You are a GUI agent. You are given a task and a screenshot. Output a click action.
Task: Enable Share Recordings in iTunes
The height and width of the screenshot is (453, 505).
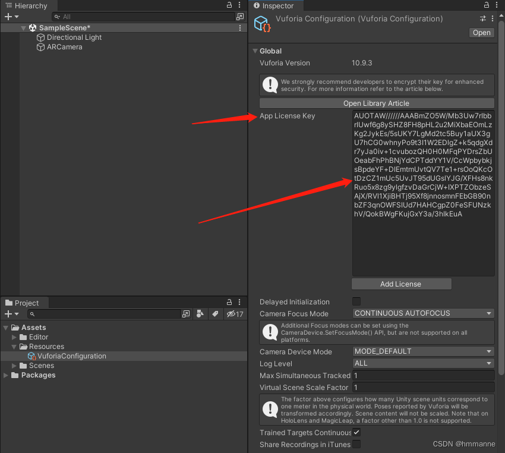356,444
